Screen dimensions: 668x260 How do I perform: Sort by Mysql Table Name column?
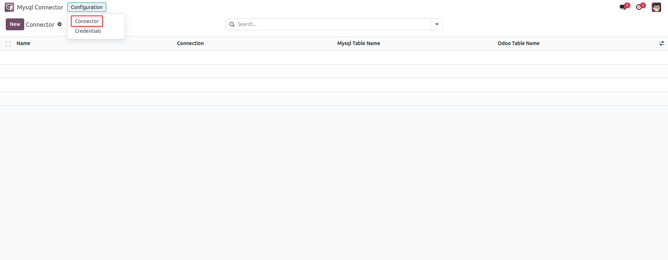(359, 43)
